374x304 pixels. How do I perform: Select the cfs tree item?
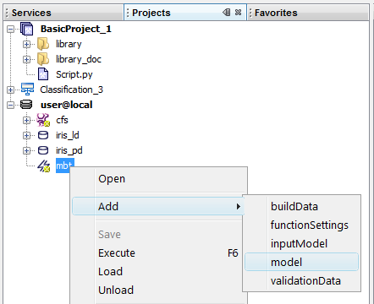(x=62, y=120)
